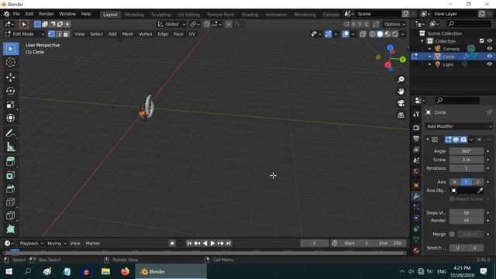This screenshot has width=496, height=279.
Task: Click the current frame field
Action: (314, 243)
